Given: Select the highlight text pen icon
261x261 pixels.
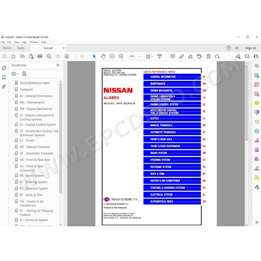Looking at the screenshot, I should [x=182, y=56].
